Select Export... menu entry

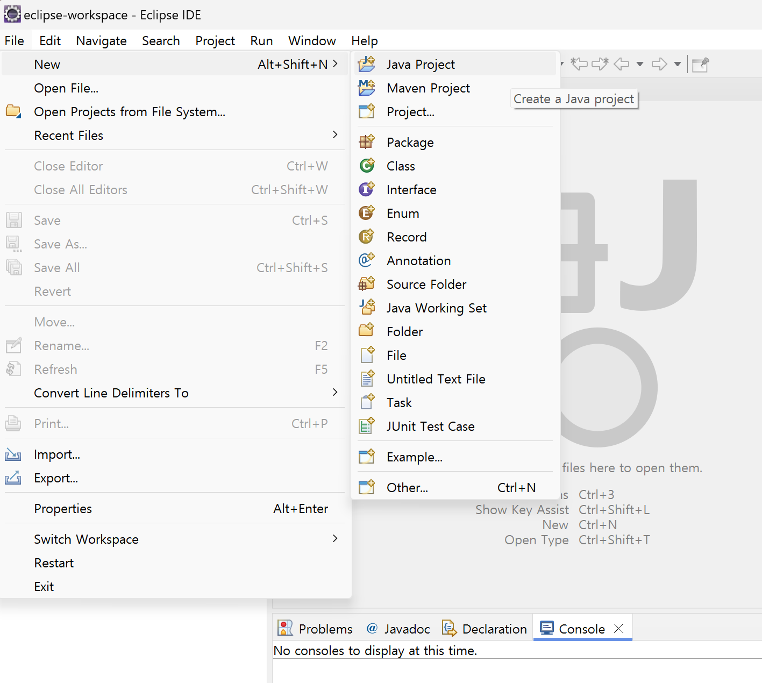point(175,478)
